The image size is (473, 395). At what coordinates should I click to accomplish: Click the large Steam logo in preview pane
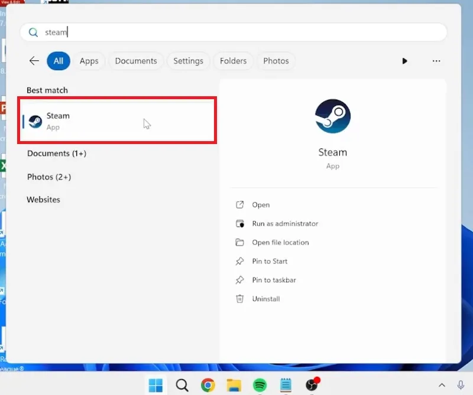coord(333,116)
